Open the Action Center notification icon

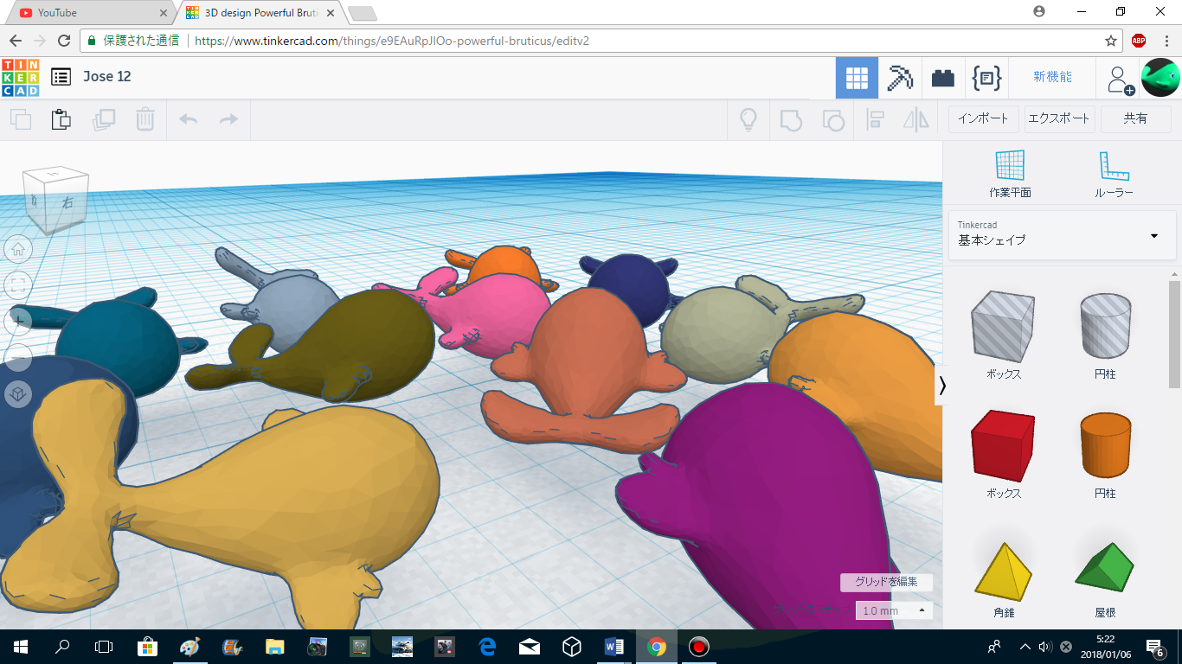pyautogui.click(x=1154, y=647)
